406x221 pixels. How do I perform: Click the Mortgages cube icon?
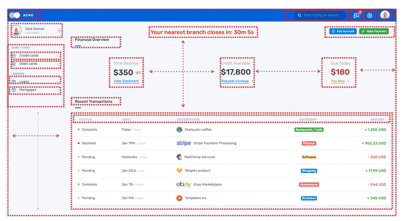(14, 90)
